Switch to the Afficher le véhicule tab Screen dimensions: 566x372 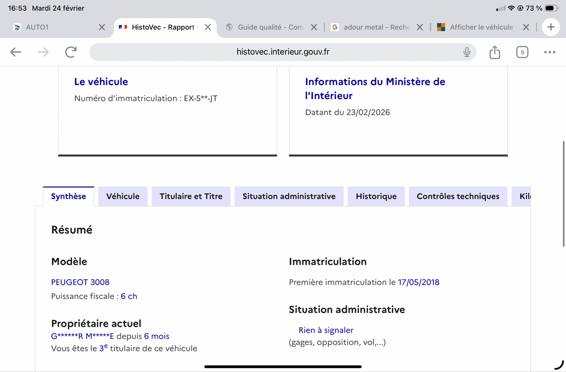pos(481,27)
